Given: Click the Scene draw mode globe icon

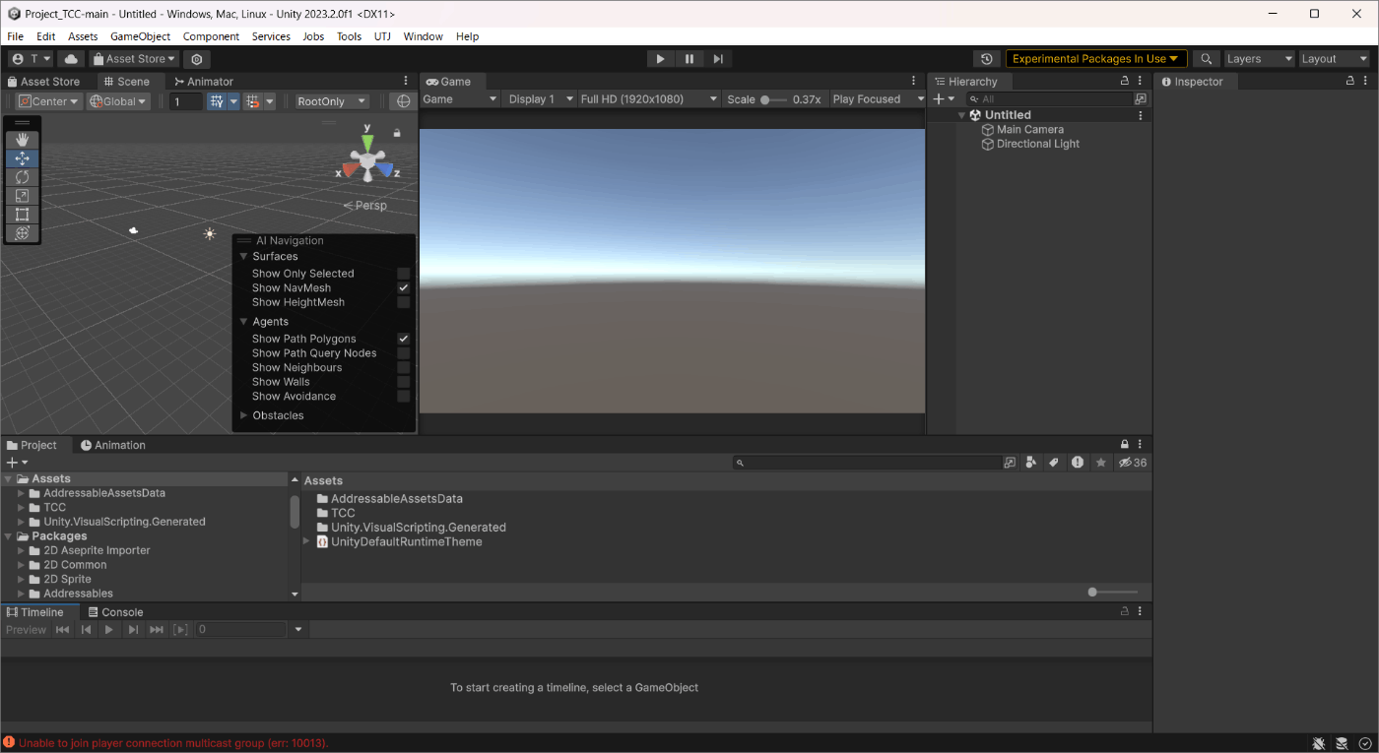Looking at the screenshot, I should [x=403, y=101].
